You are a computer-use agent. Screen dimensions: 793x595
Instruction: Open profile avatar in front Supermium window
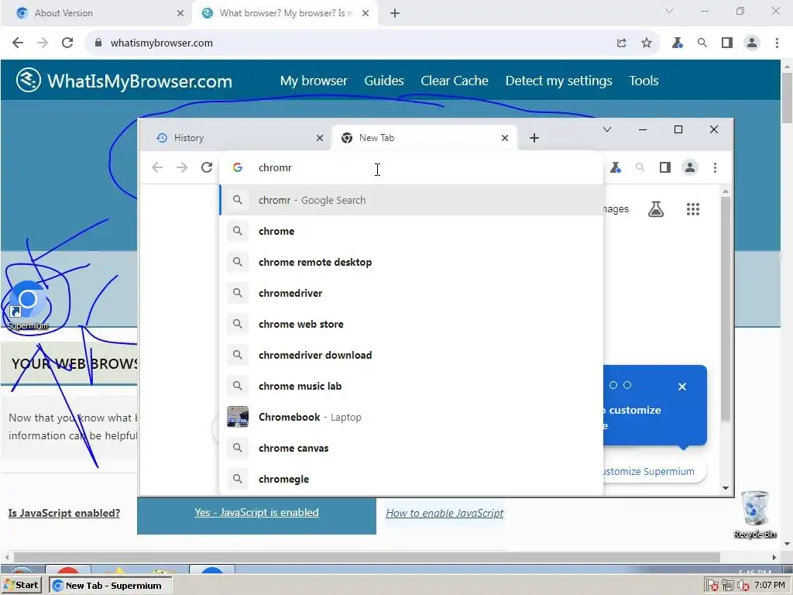coord(690,167)
